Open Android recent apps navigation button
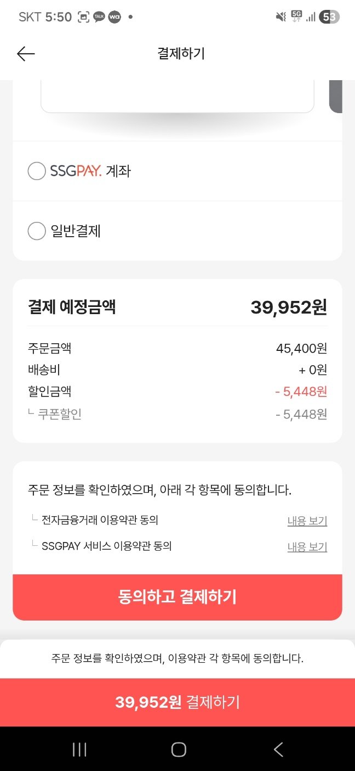 tap(79, 750)
